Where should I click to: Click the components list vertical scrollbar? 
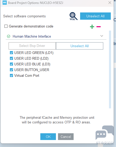[110, 69]
